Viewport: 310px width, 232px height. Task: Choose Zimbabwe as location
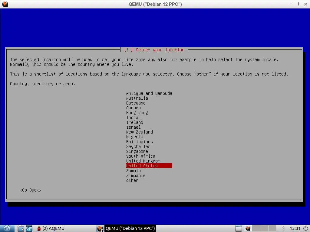[136, 176]
